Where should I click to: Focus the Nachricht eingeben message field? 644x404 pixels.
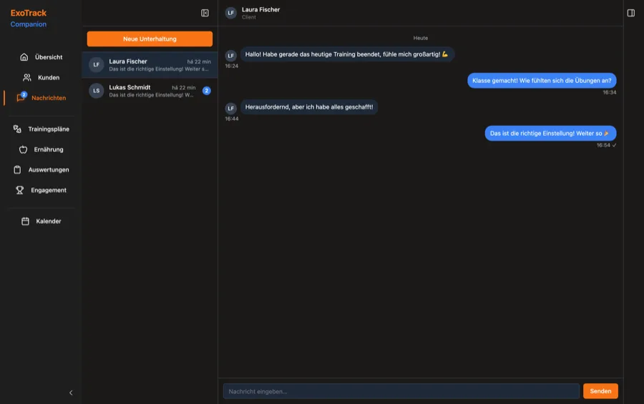point(401,391)
